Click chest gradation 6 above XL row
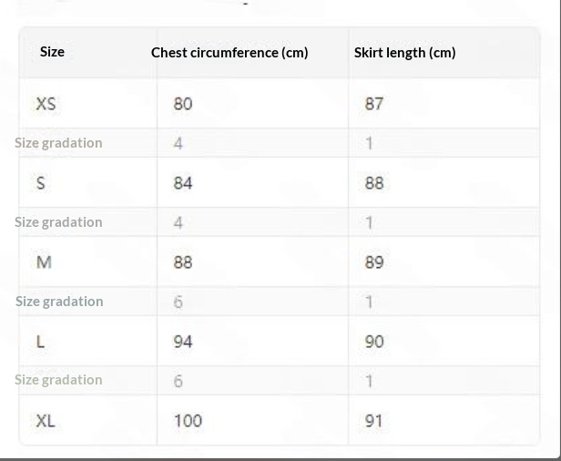Screen dimensions: 561x461 pyautogui.click(x=178, y=381)
